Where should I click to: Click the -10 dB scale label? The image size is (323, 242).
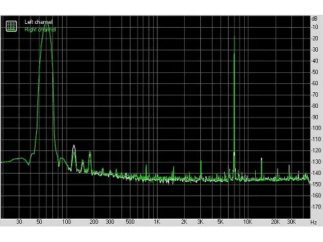(x=315, y=27)
